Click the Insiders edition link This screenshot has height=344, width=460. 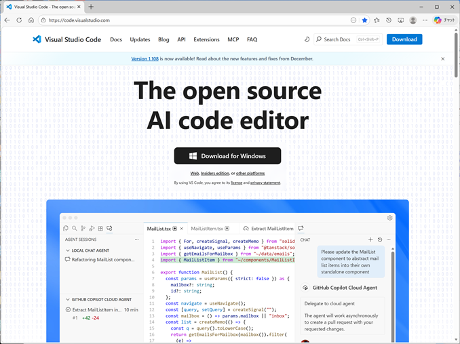[x=215, y=174]
